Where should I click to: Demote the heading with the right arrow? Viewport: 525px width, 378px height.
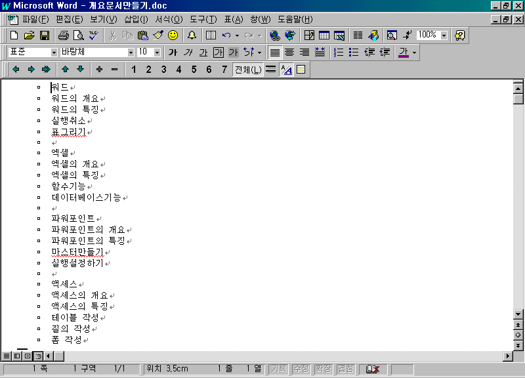pos(31,70)
